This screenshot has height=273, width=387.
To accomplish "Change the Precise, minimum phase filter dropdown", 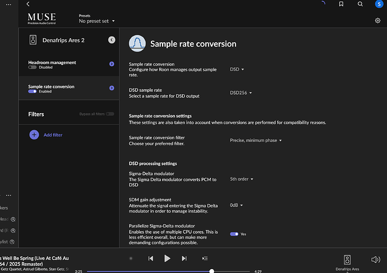I will pyautogui.click(x=256, y=140).
